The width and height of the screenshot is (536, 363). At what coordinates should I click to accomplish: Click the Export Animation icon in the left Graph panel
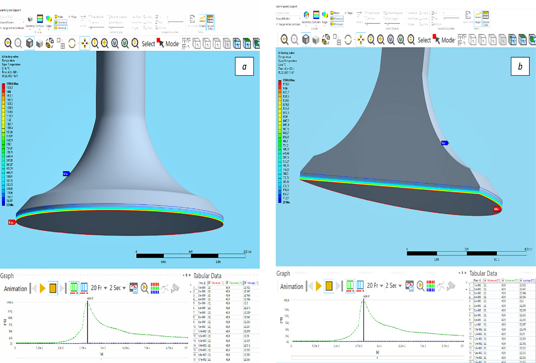pyautogui.click(x=133, y=288)
